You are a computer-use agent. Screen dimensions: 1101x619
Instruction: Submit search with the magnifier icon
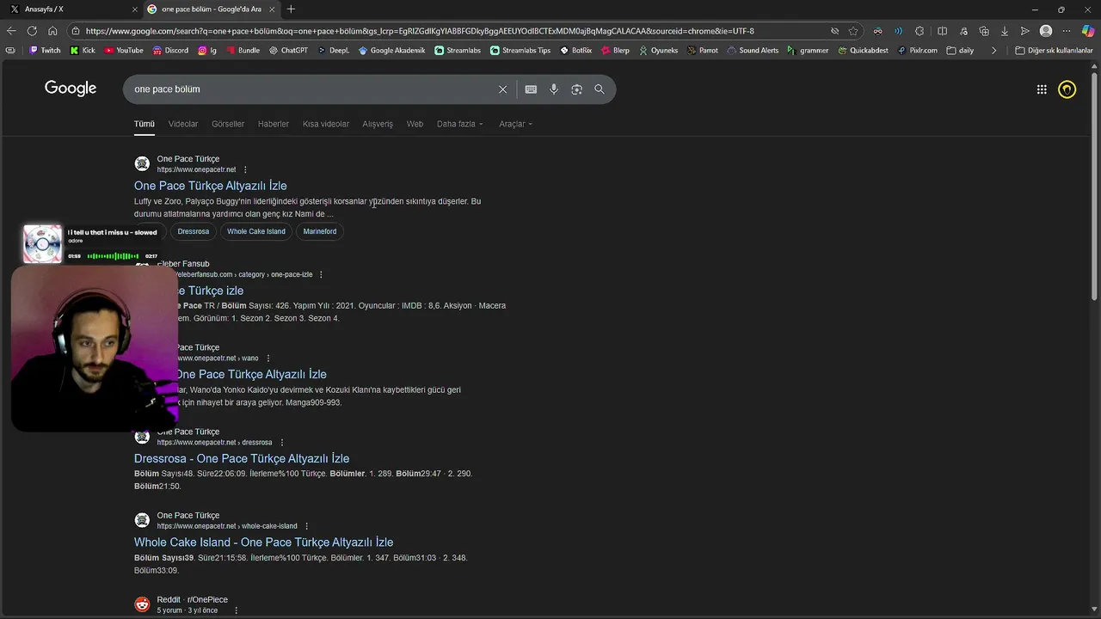coord(600,89)
